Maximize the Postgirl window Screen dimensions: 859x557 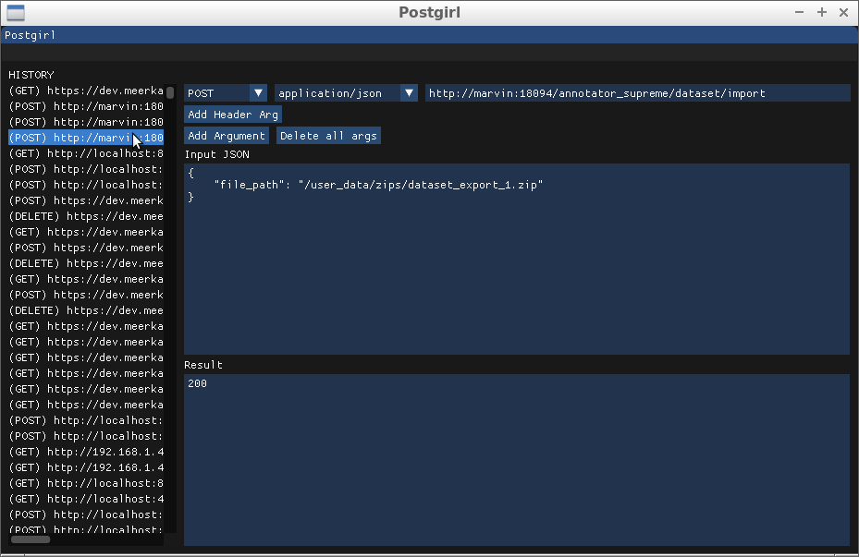point(822,12)
